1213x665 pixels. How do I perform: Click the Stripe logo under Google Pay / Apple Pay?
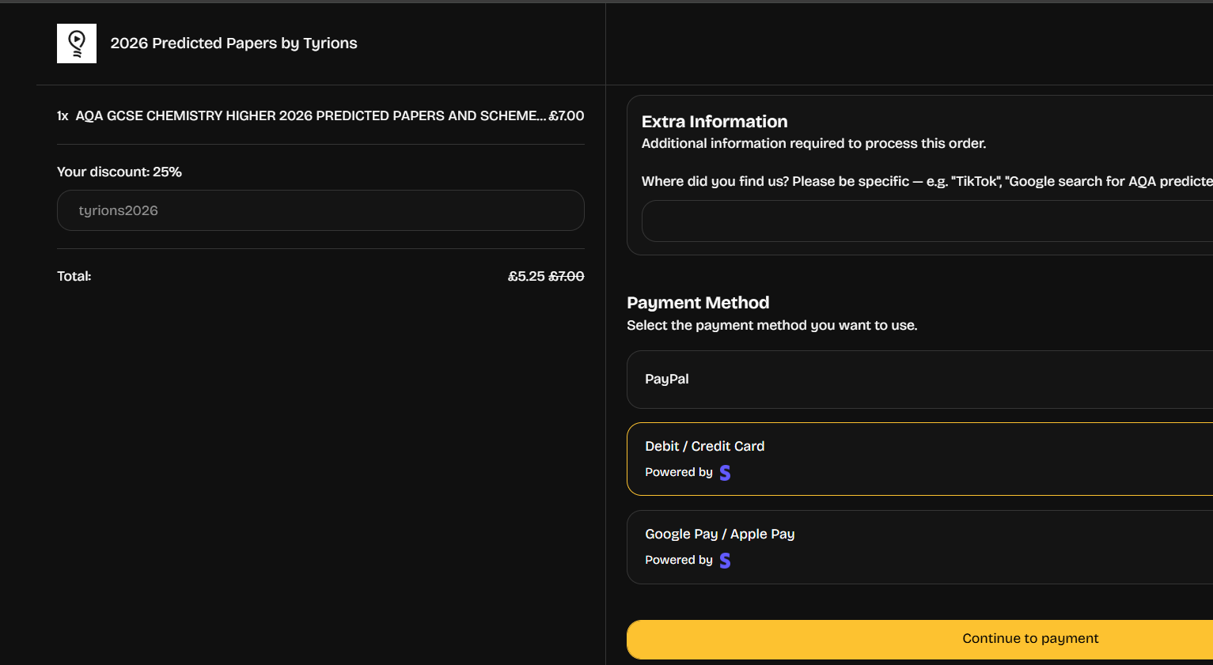725,561
